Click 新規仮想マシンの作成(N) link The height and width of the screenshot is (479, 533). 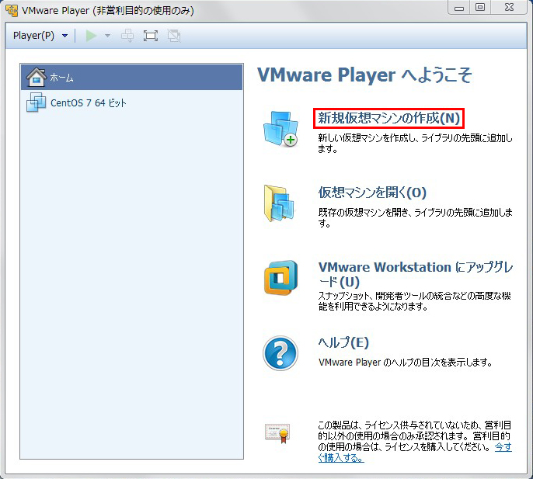coord(389,119)
